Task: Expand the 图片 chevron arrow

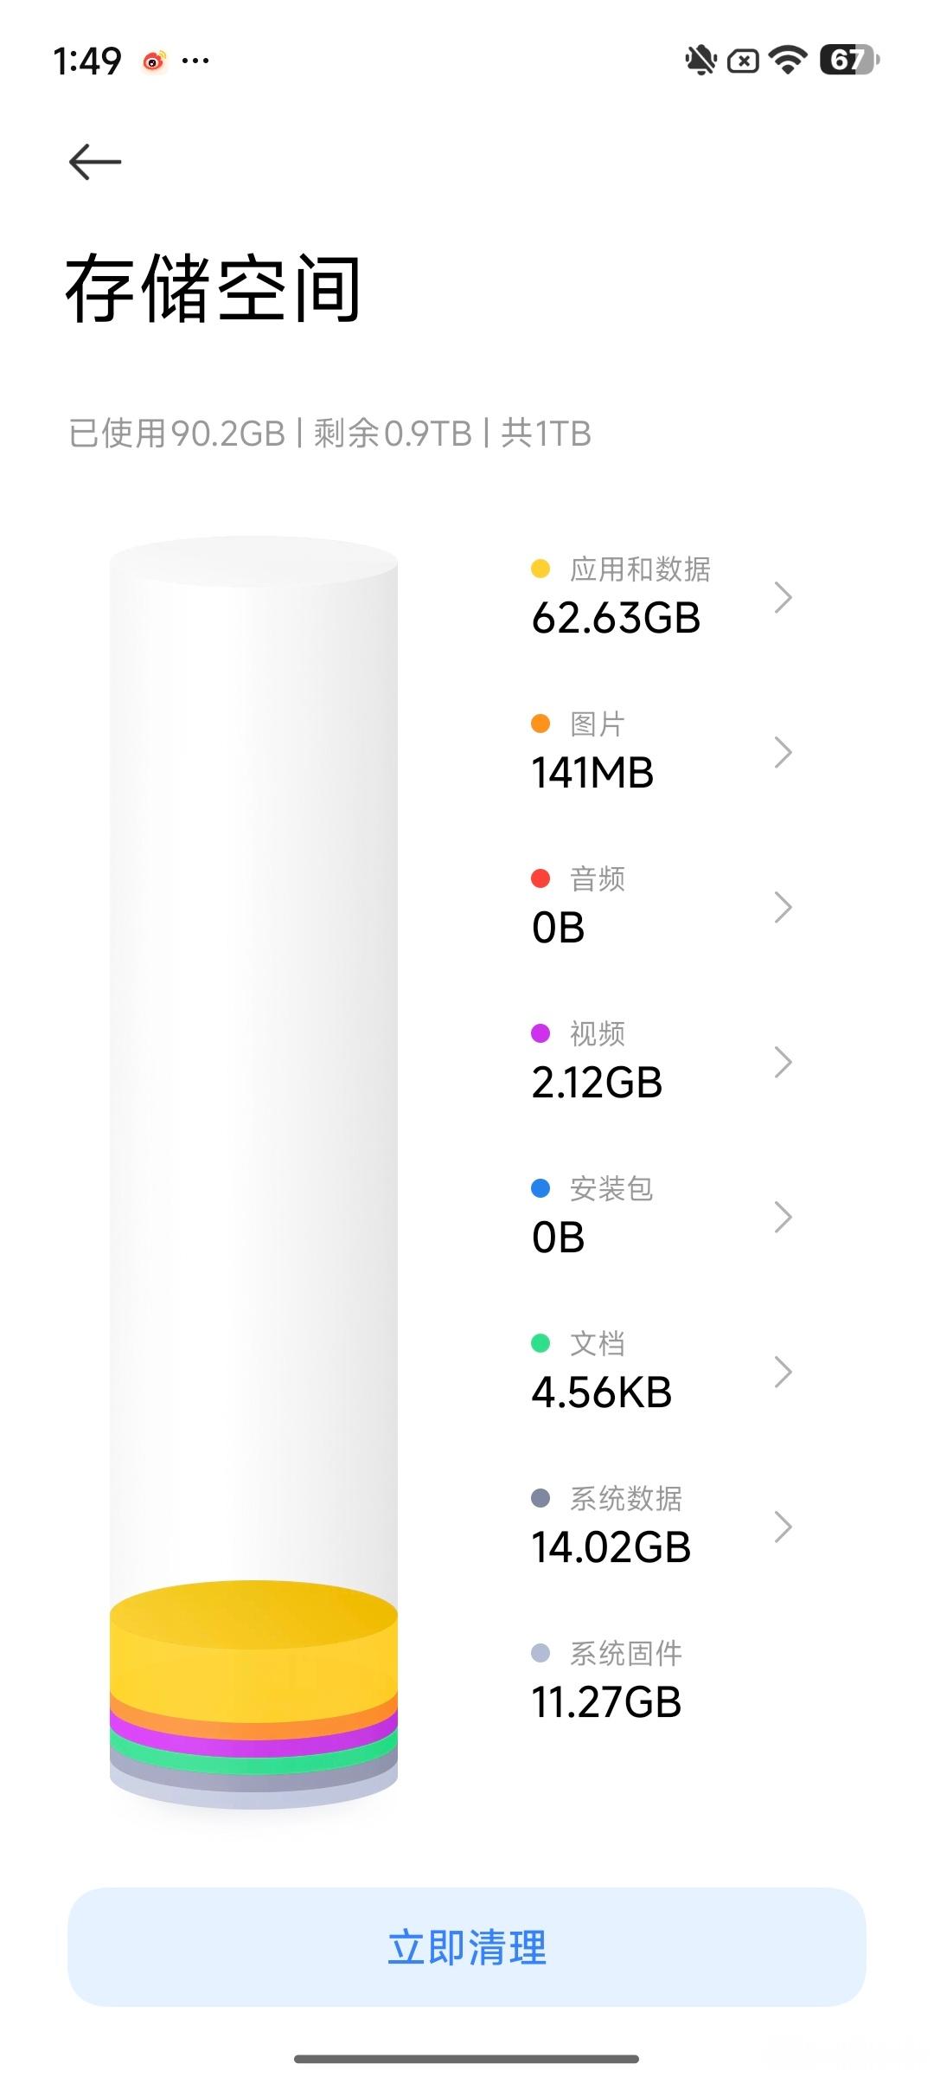Action: [x=783, y=752]
